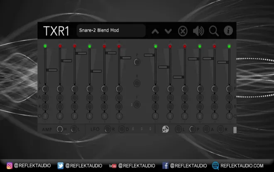Screen dimensions: 274x172
Task: Click the stepper arrows beside center F knob
Action: (132, 105)
